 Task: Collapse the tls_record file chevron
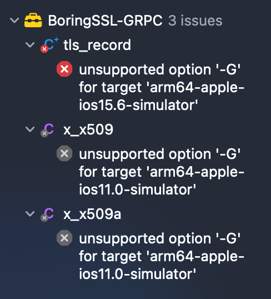point(30,45)
